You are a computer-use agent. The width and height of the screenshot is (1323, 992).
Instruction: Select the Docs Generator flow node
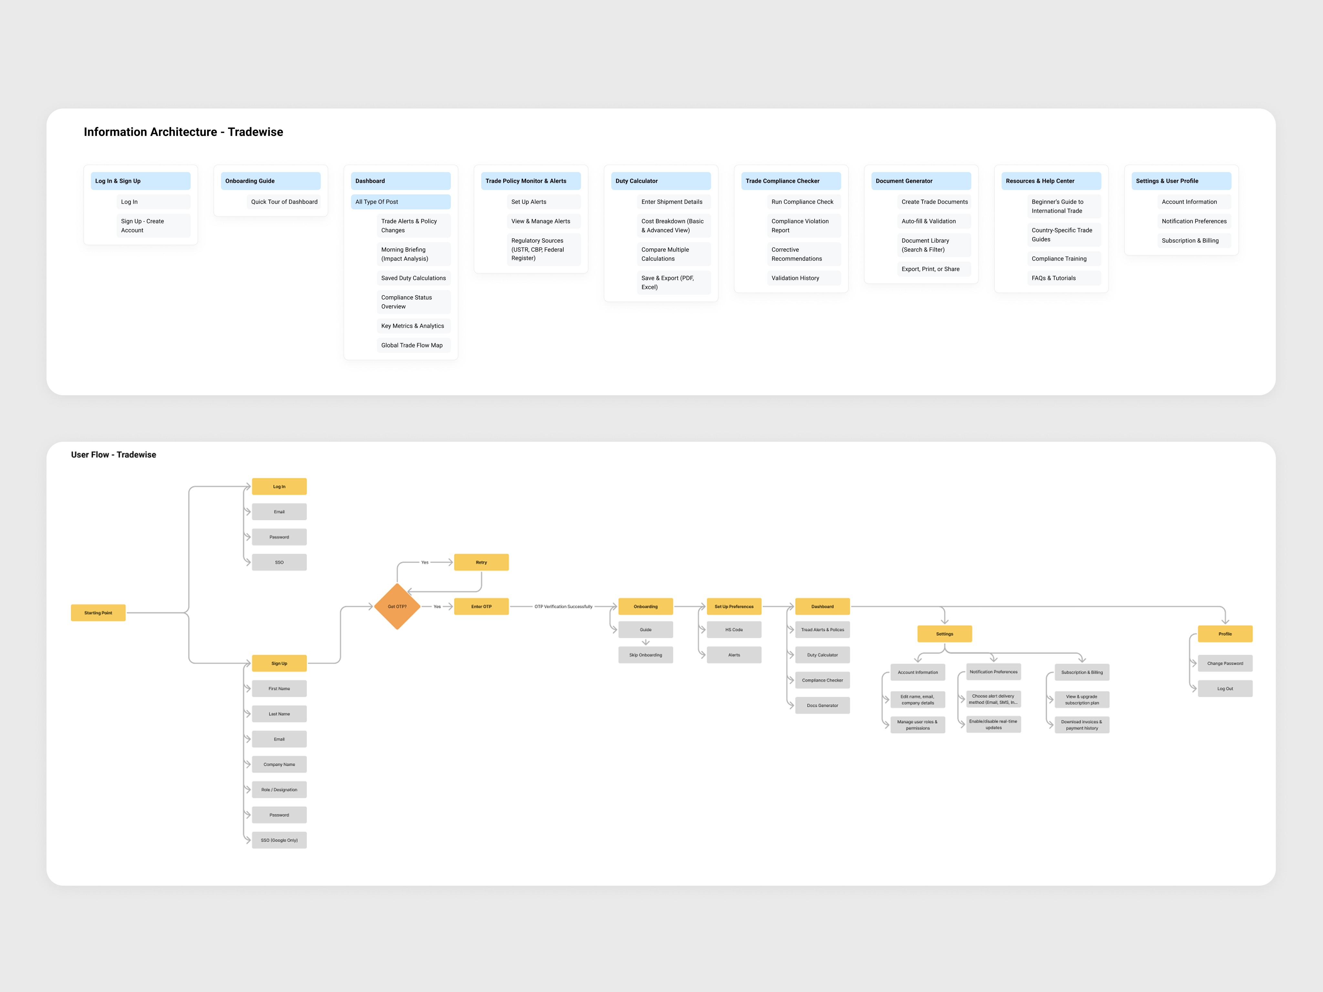[822, 706]
